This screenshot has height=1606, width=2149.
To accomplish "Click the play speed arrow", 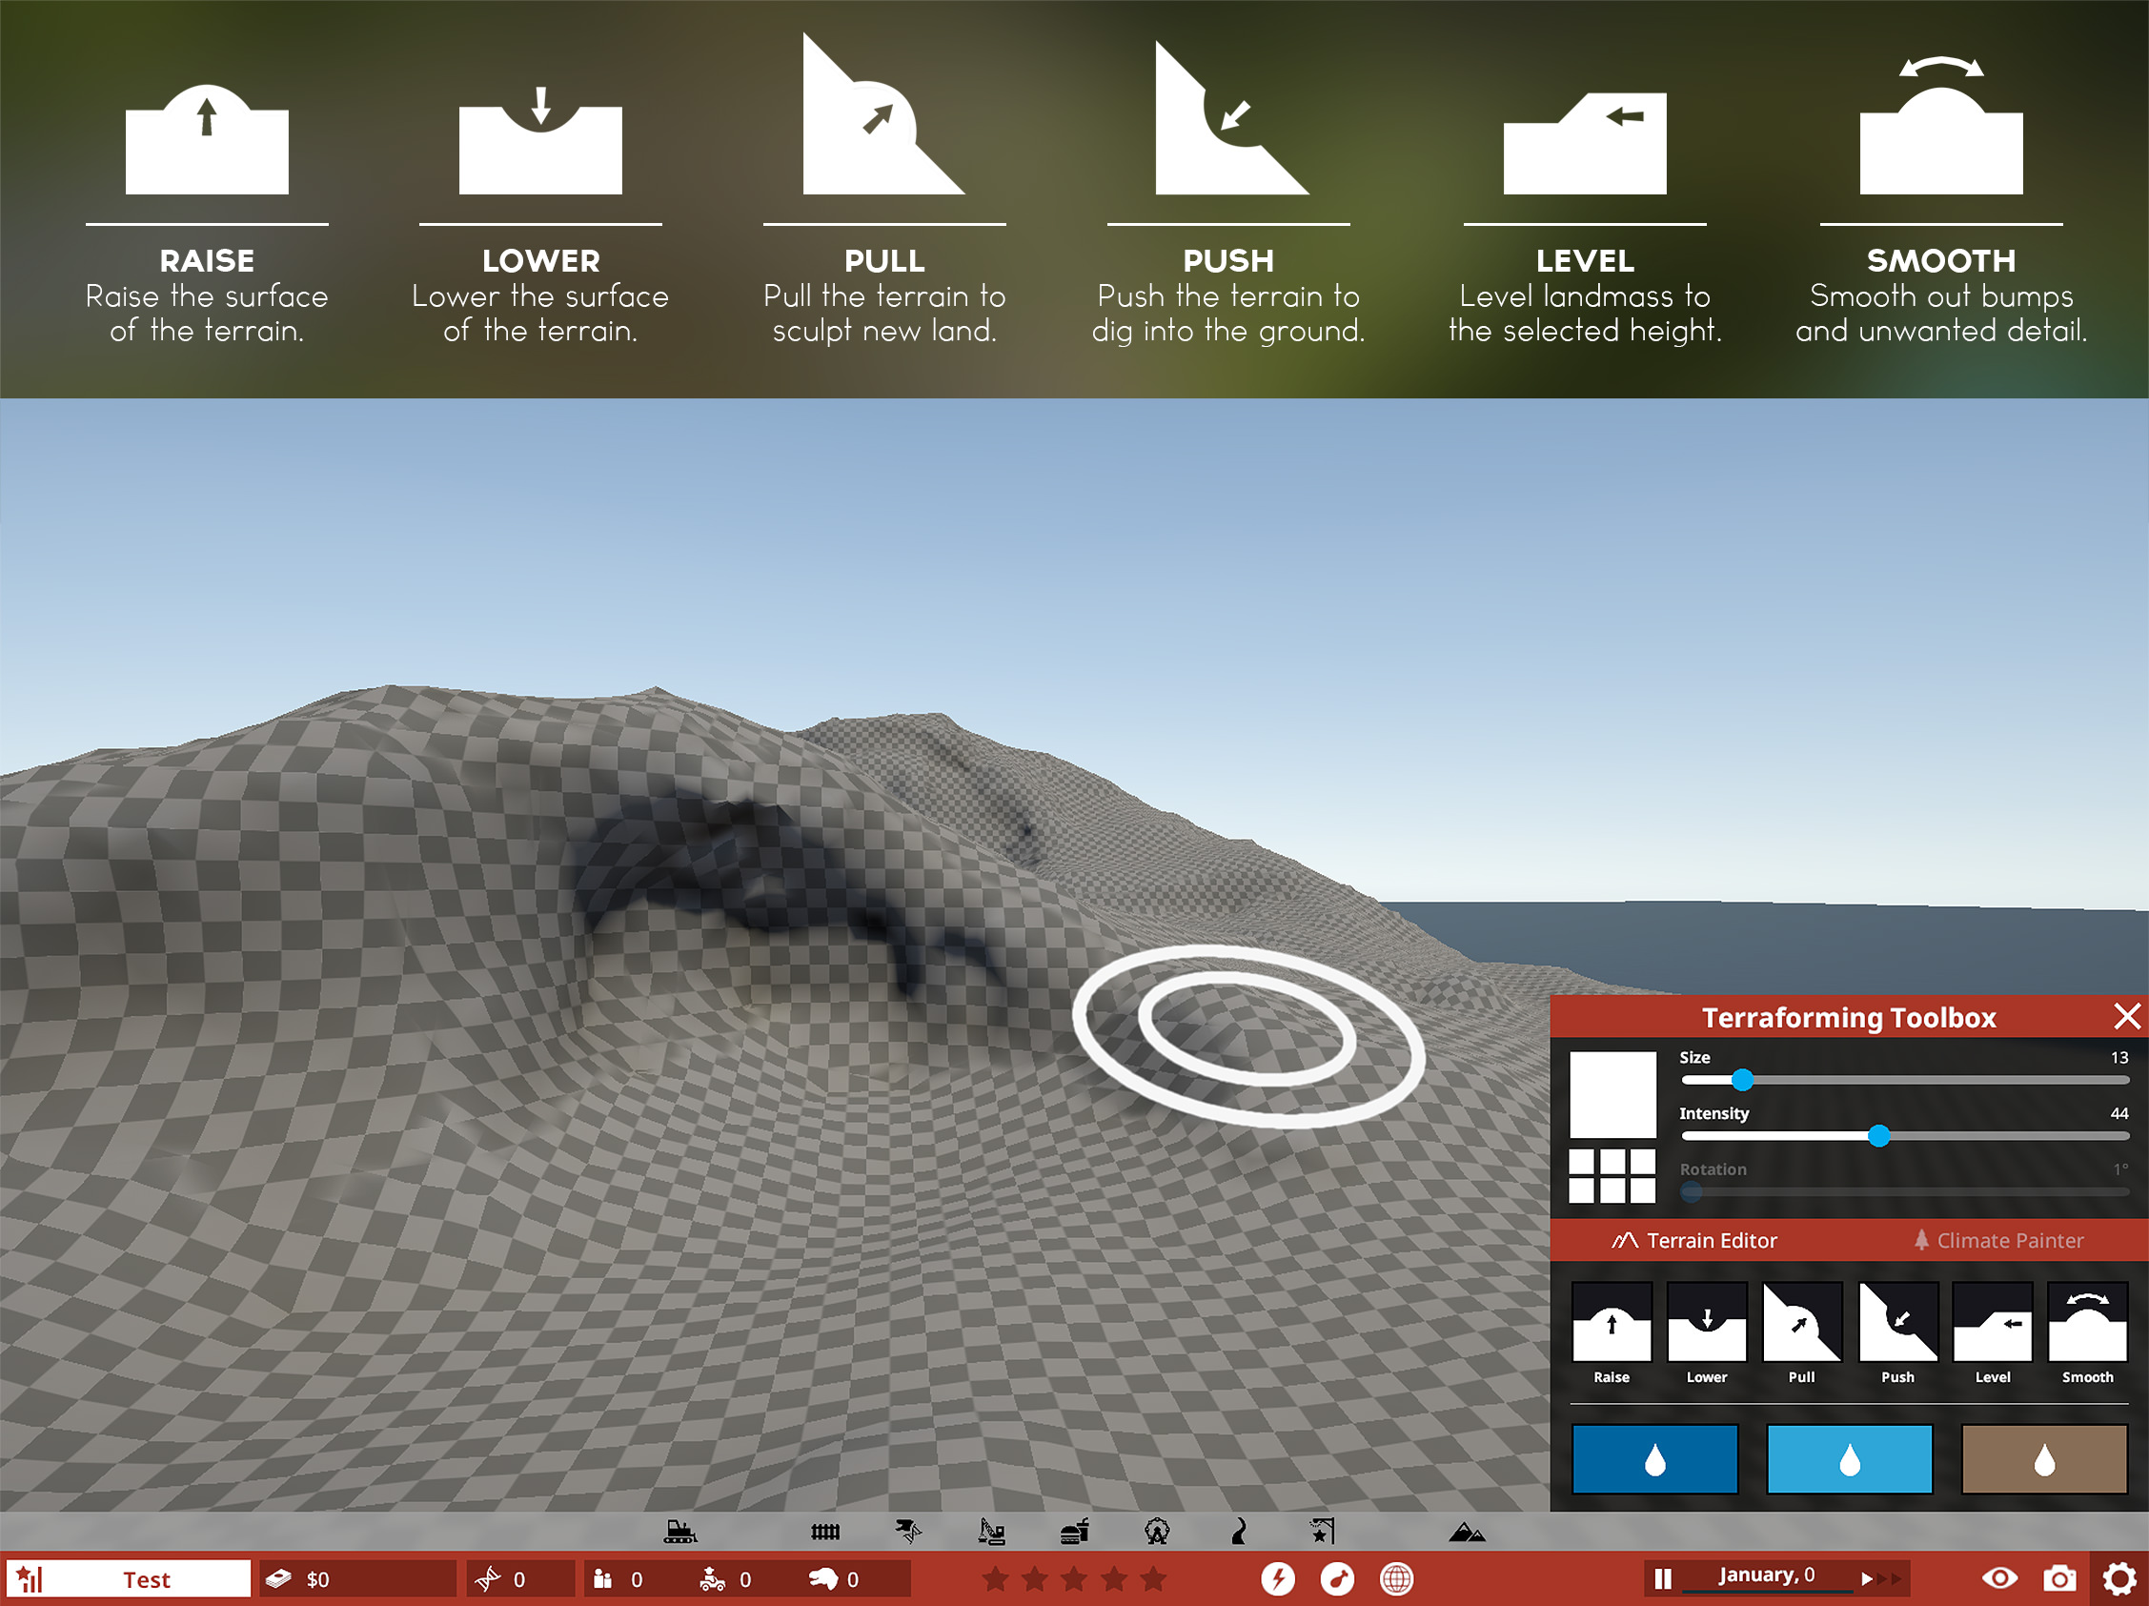I will [x=1866, y=1578].
